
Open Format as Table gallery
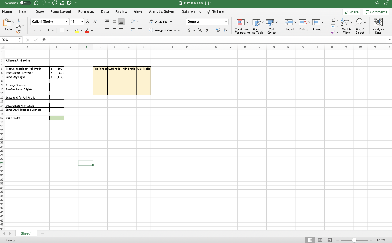[258, 26]
